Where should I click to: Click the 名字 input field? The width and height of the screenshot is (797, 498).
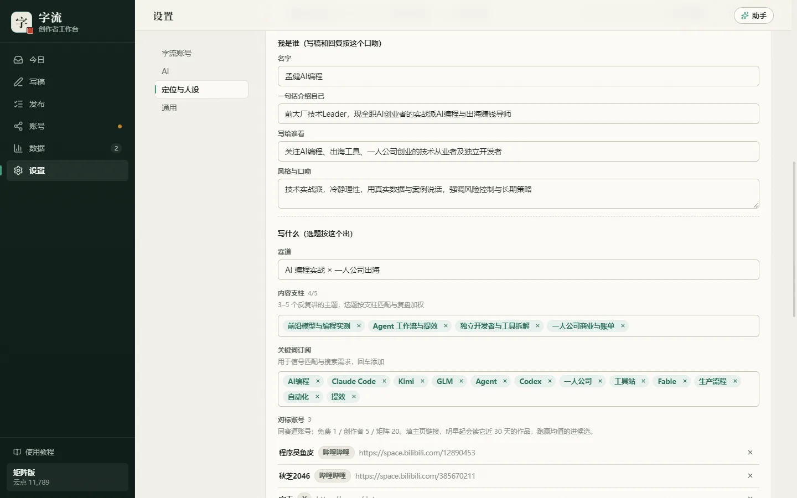click(x=518, y=76)
